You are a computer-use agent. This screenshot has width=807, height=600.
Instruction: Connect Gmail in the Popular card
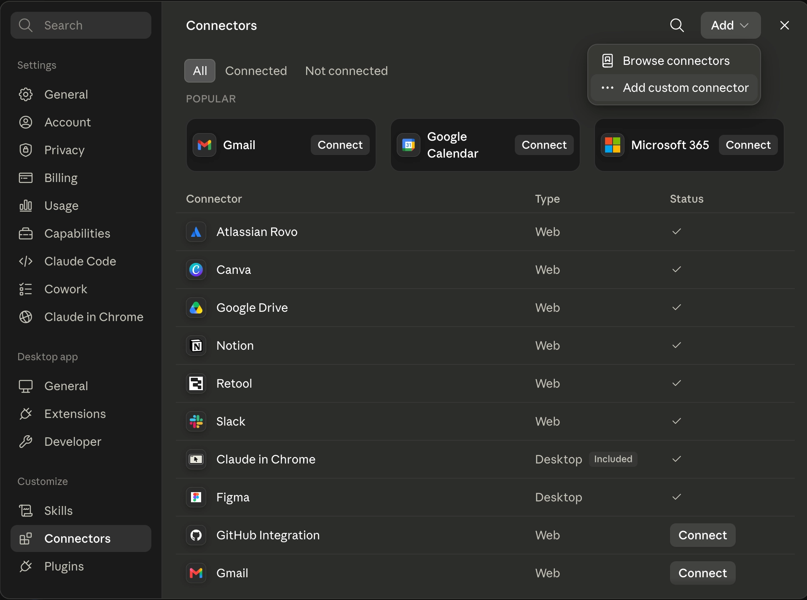click(x=340, y=145)
